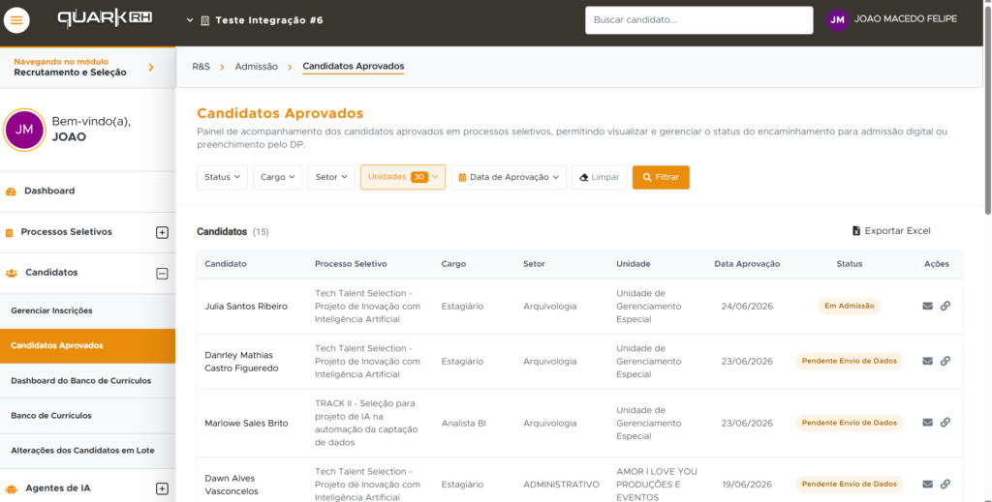Click the Status column header
The width and height of the screenshot is (992, 502).
click(x=849, y=264)
